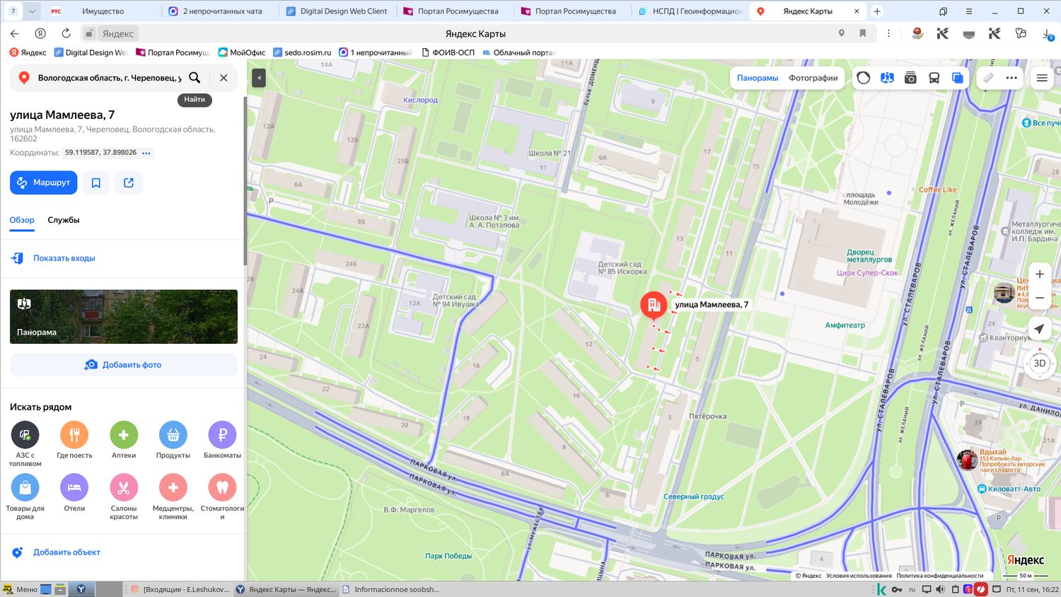Click the search magnifier icon in the sidebar

click(x=195, y=78)
